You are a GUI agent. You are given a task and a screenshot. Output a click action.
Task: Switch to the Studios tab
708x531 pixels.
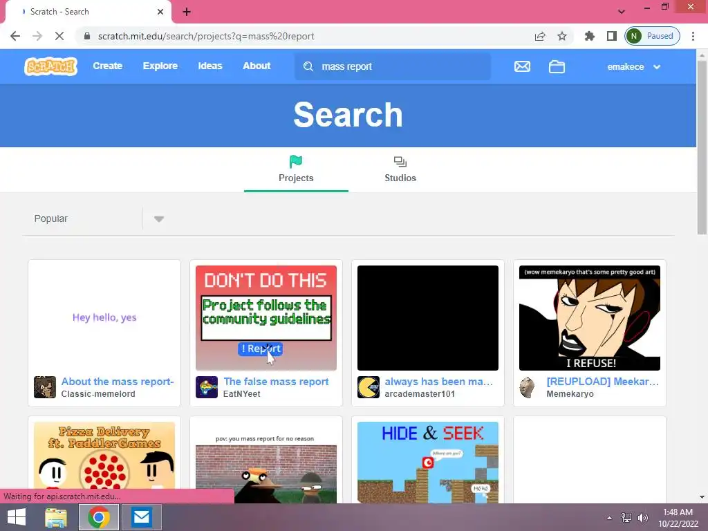click(400, 170)
